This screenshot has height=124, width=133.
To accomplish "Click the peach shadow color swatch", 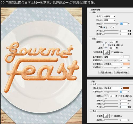I will pos(127,64).
